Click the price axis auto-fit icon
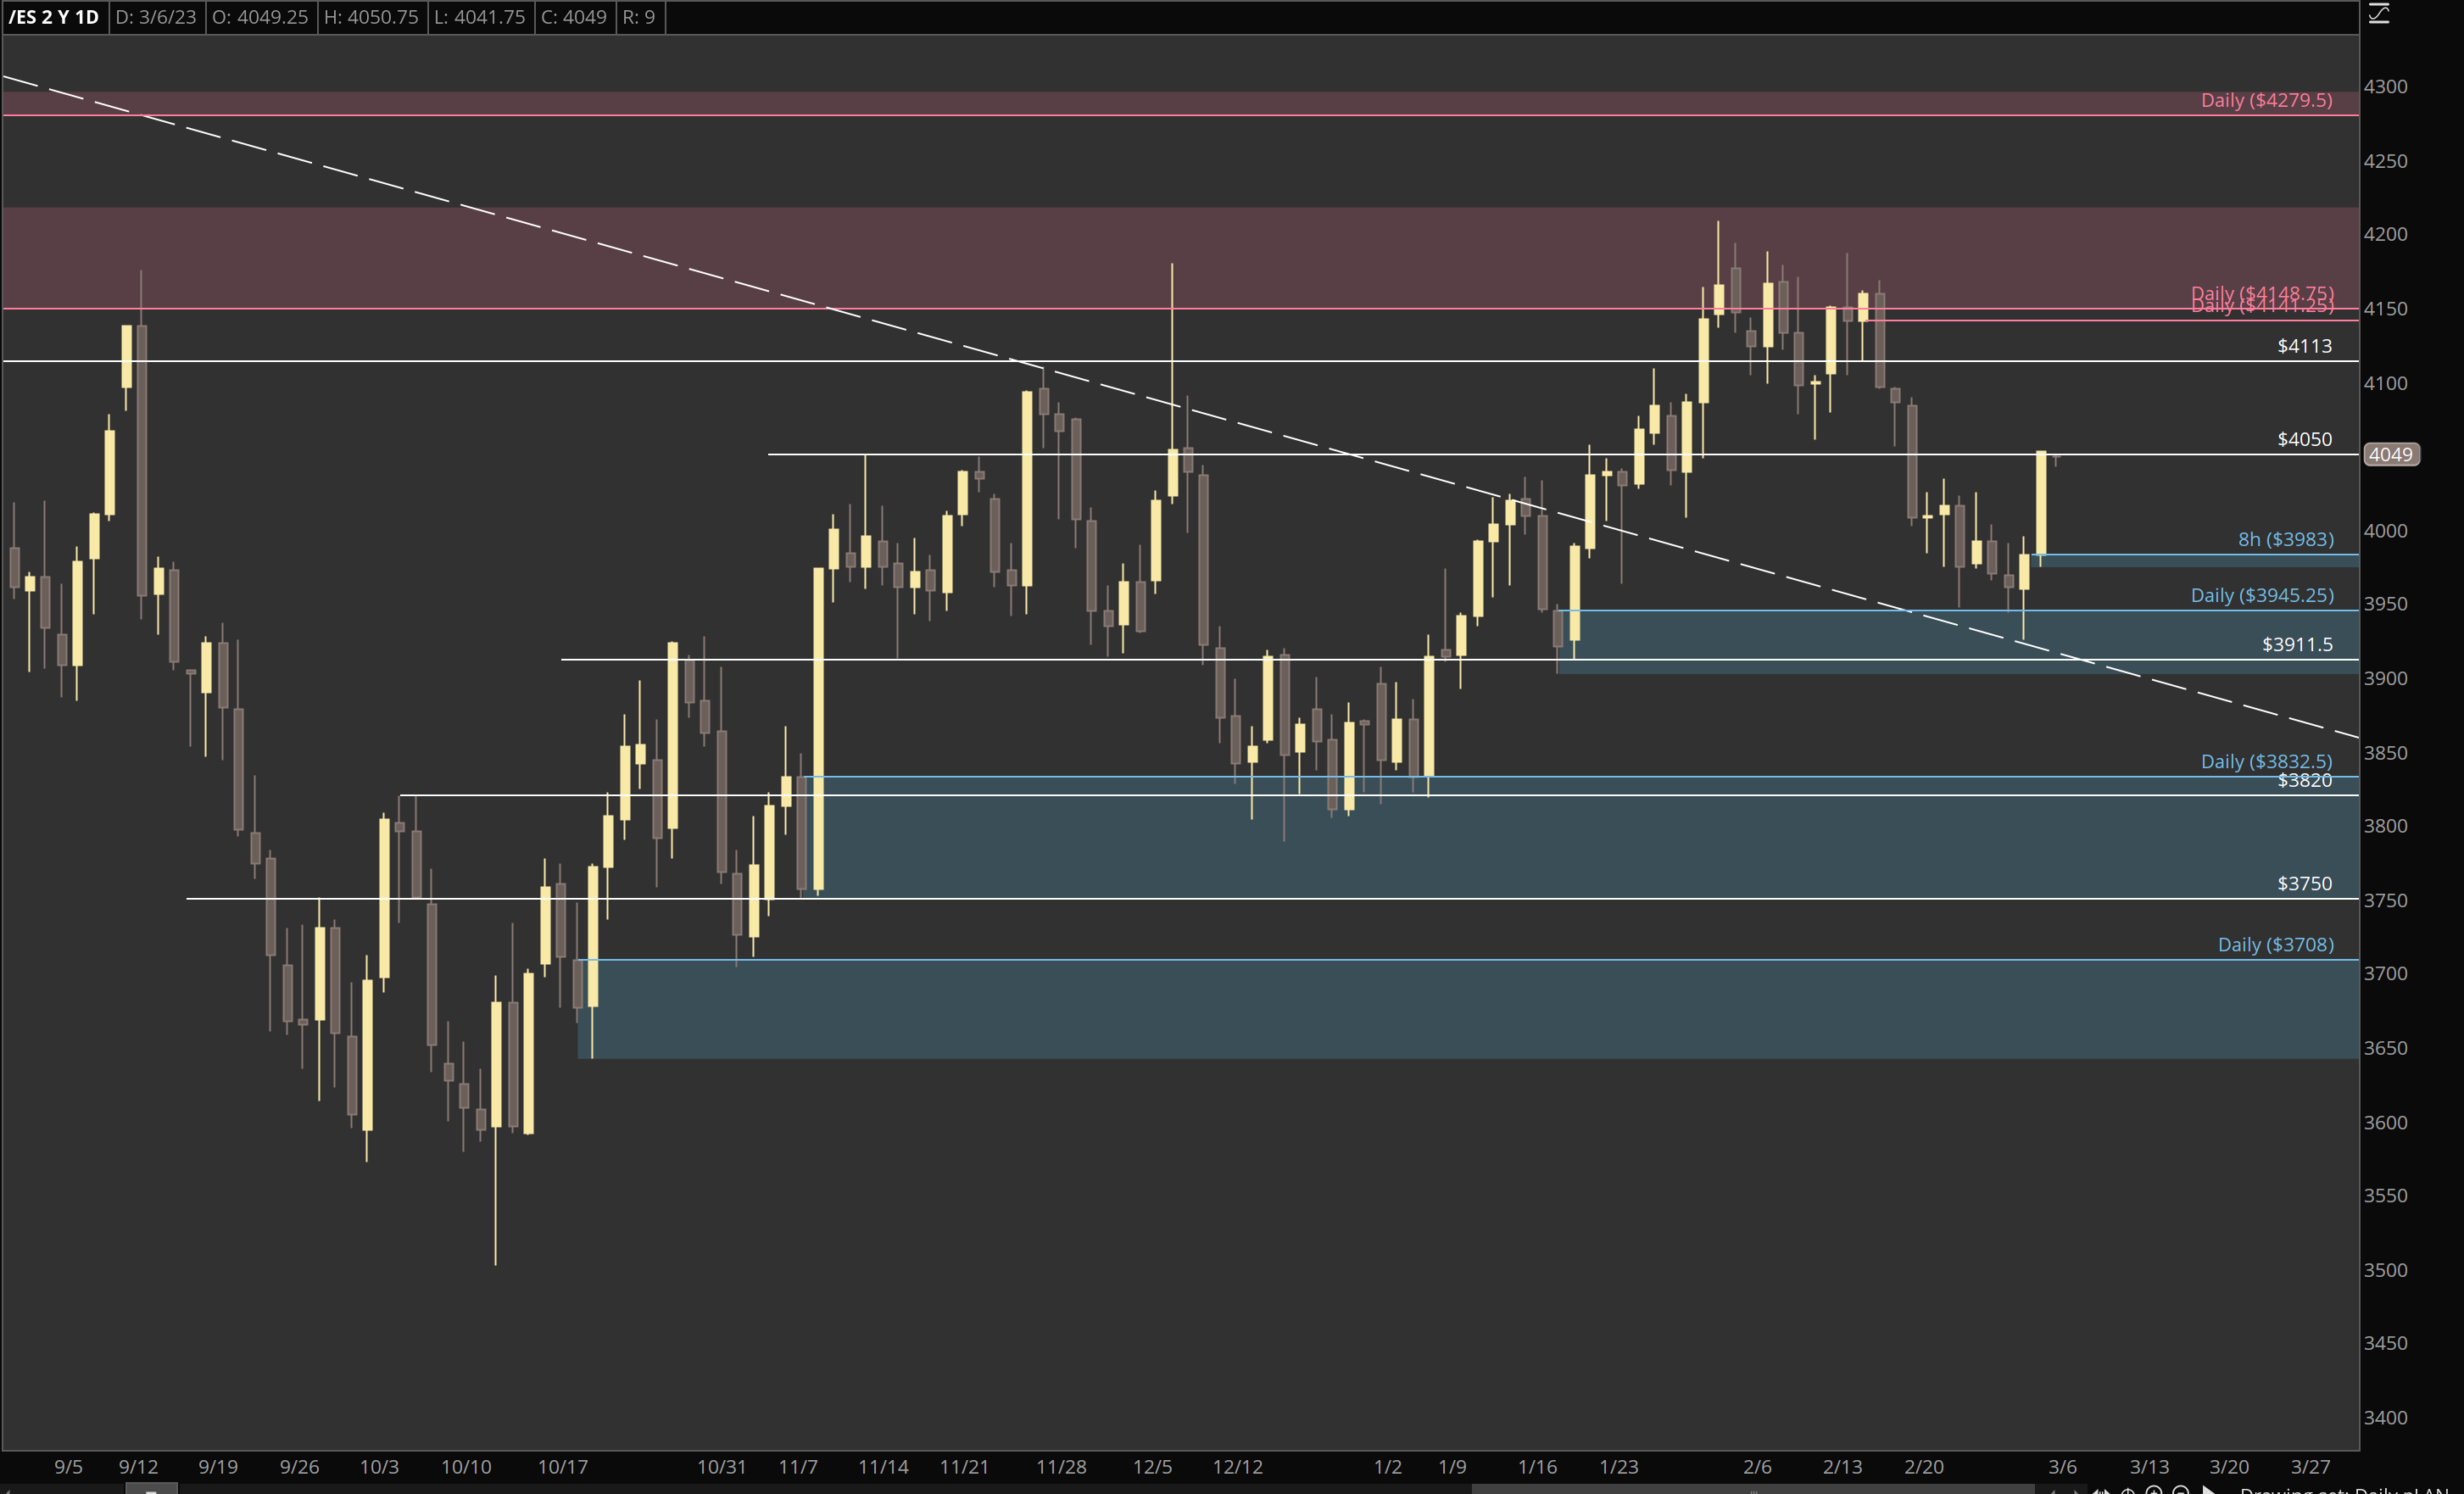Viewport: 2464px width, 1494px height. point(2379,14)
